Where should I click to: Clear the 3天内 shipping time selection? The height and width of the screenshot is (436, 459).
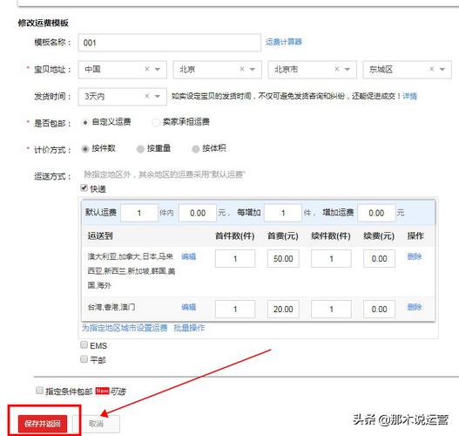pyautogui.click(x=147, y=96)
